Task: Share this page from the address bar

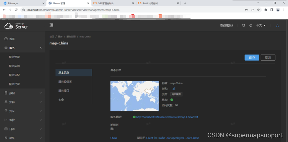Action: click(x=253, y=10)
